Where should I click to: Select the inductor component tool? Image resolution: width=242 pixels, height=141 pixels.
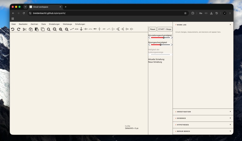[x=90, y=29]
